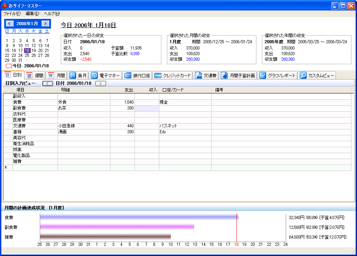The width and height of the screenshot is (357, 256).
Task: Click the 外食 detail cell
Action: click(x=84, y=102)
